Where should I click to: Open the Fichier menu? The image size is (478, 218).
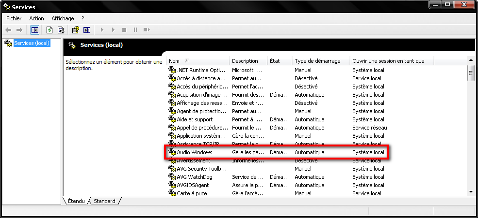(x=14, y=18)
